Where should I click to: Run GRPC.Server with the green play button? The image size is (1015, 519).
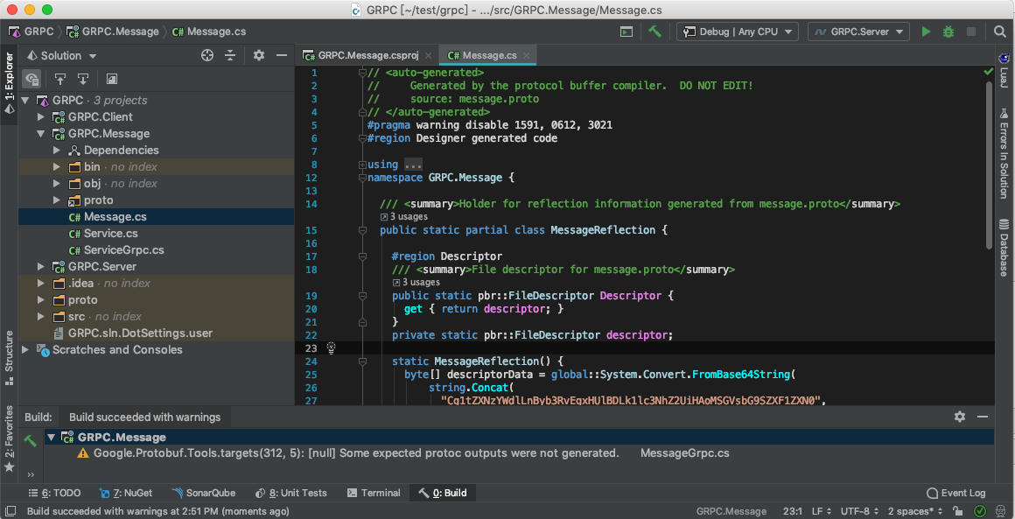tap(927, 31)
